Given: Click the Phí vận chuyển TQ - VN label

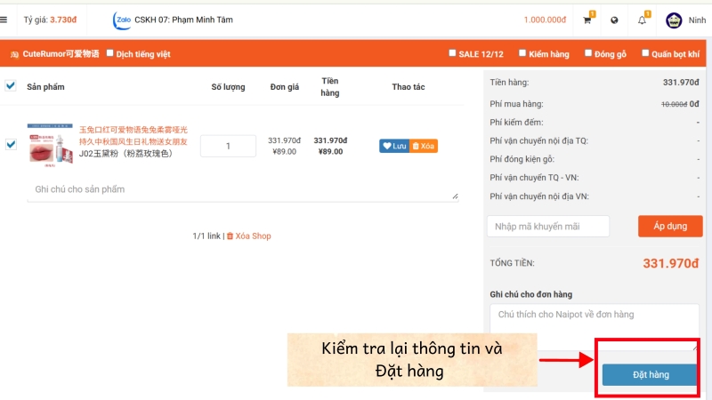Looking at the screenshot, I should (534, 178).
